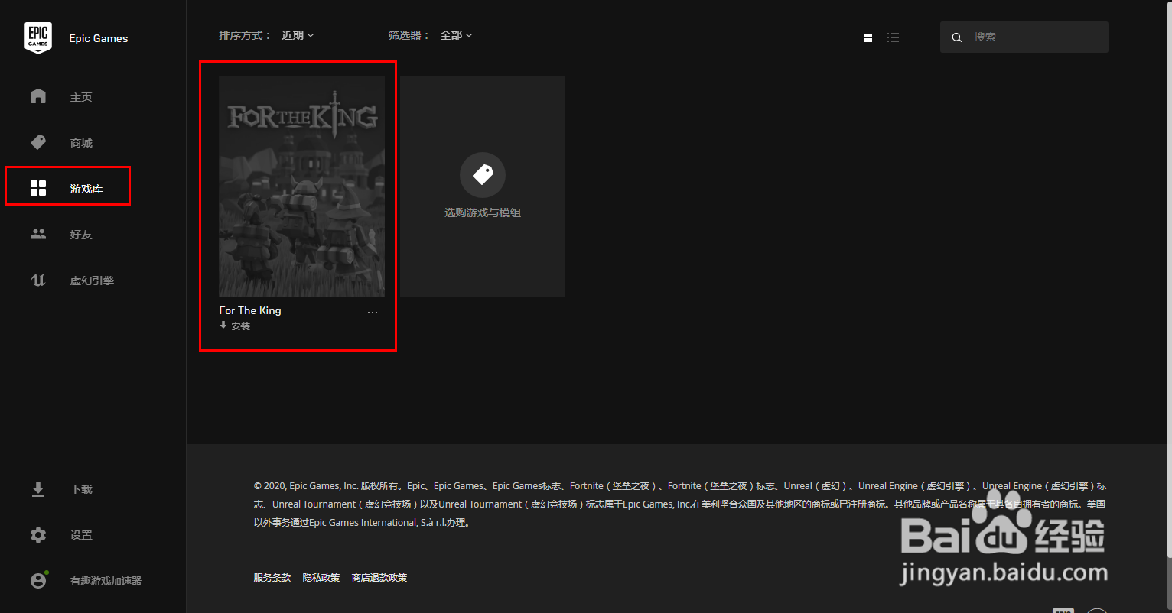Install For The King via 安装 button

(x=233, y=326)
